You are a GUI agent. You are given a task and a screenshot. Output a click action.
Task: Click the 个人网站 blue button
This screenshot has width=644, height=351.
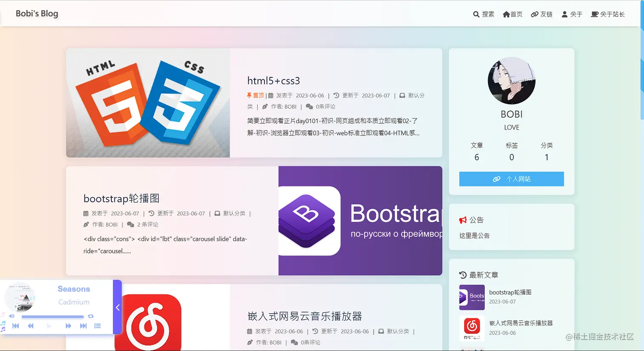tap(512, 179)
